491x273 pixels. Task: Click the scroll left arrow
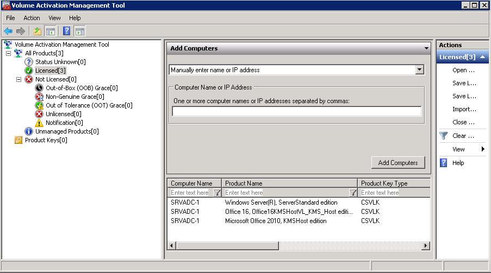click(171, 246)
